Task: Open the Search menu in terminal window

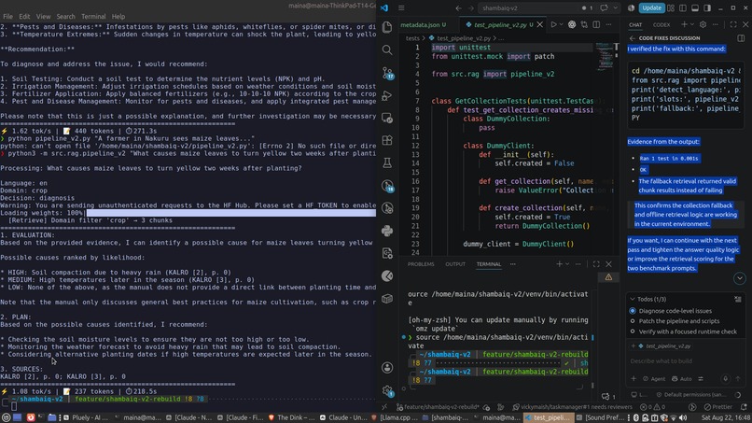Action: tap(65, 16)
